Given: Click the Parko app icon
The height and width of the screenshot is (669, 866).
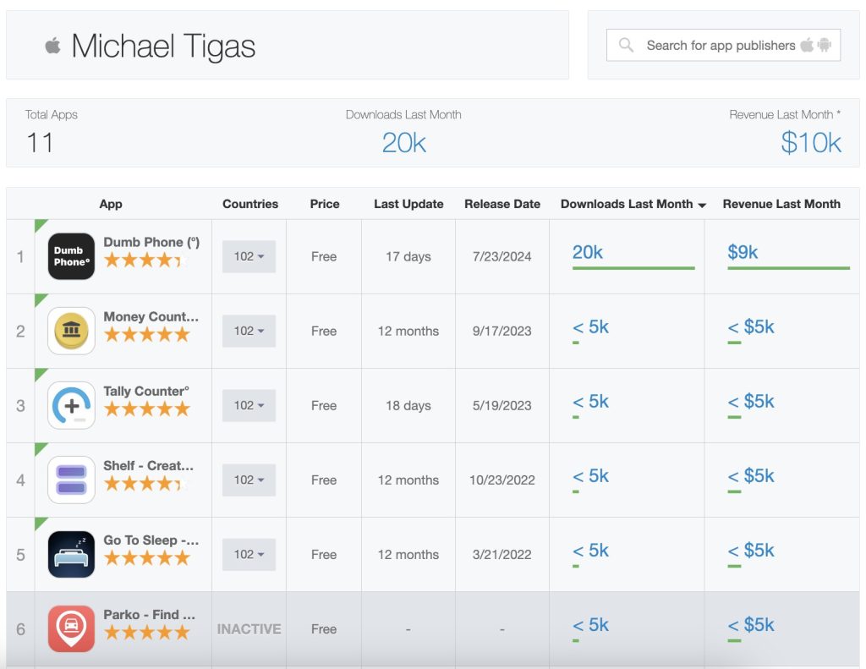Looking at the screenshot, I should point(71,628).
